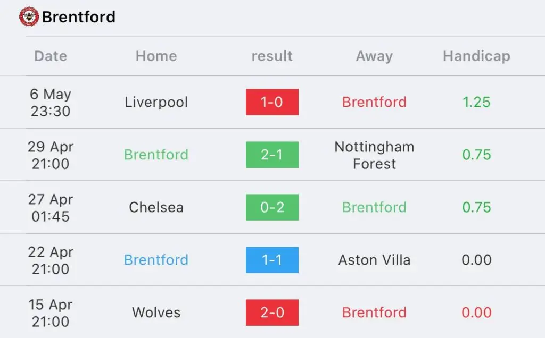Select Chelsea team name
This screenshot has width=545, height=338.
[156, 207]
